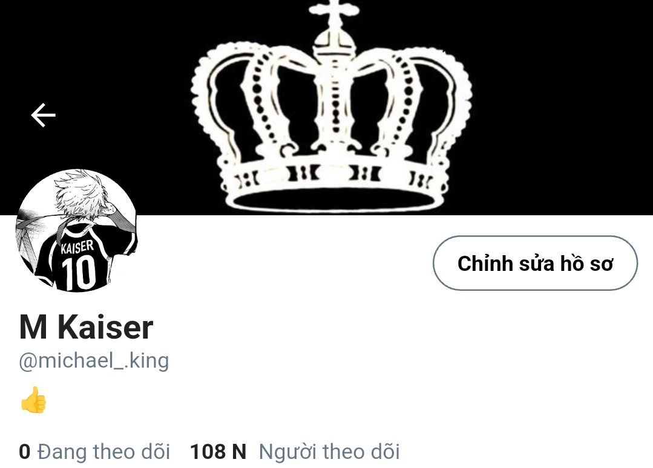The image size is (653, 468).
Task: Open the Kaiser 10 profile picture
Action: click(77, 230)
